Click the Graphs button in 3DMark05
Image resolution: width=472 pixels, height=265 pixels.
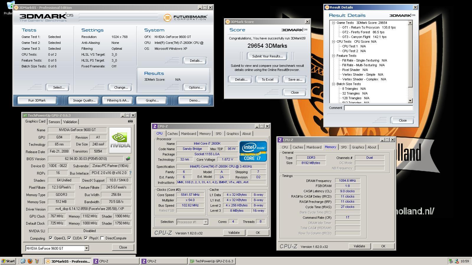tap(152, 100)
